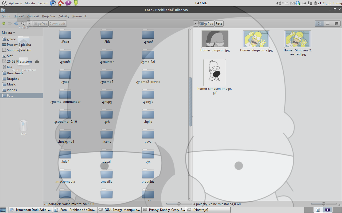
Task: Eject the 26 GB Filesystem volume
Action: [x=37, y=62]
